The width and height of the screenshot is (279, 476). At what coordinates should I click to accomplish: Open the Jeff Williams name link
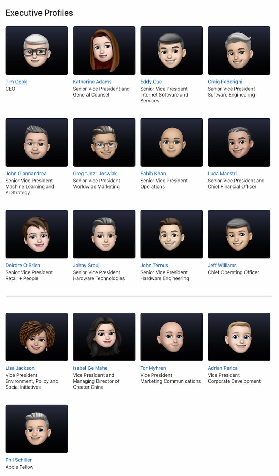[x=222, y=266]
